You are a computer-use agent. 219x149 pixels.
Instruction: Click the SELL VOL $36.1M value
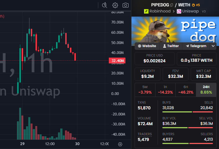point(207,124)
